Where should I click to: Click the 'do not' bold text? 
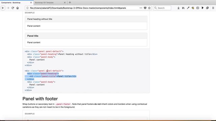98,104
